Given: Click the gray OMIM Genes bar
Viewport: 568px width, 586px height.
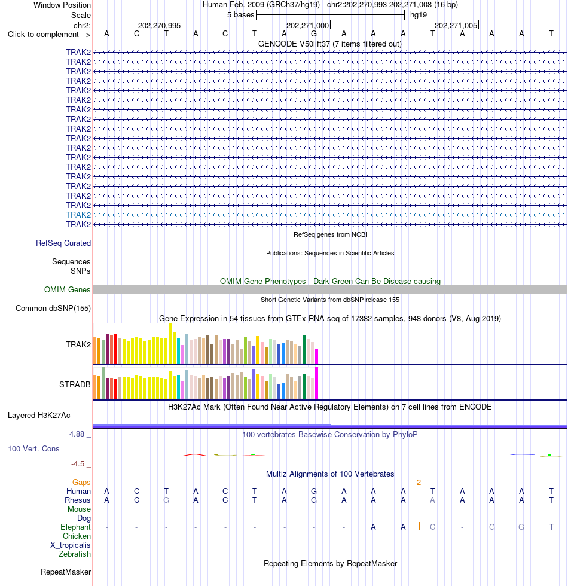Looking at the screenshot, I should pos(330,289).
